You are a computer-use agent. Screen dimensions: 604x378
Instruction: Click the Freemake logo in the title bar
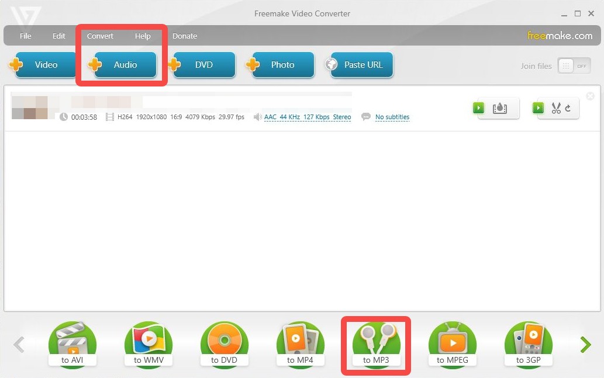(x=25, y=18)
